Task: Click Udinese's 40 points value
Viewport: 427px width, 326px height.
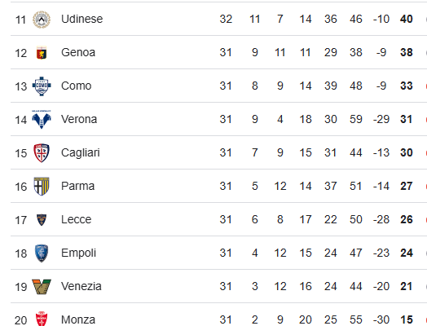Action: coord(407,19)
